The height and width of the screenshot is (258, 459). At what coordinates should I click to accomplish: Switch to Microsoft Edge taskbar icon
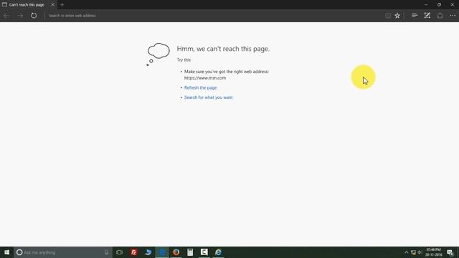162,252
